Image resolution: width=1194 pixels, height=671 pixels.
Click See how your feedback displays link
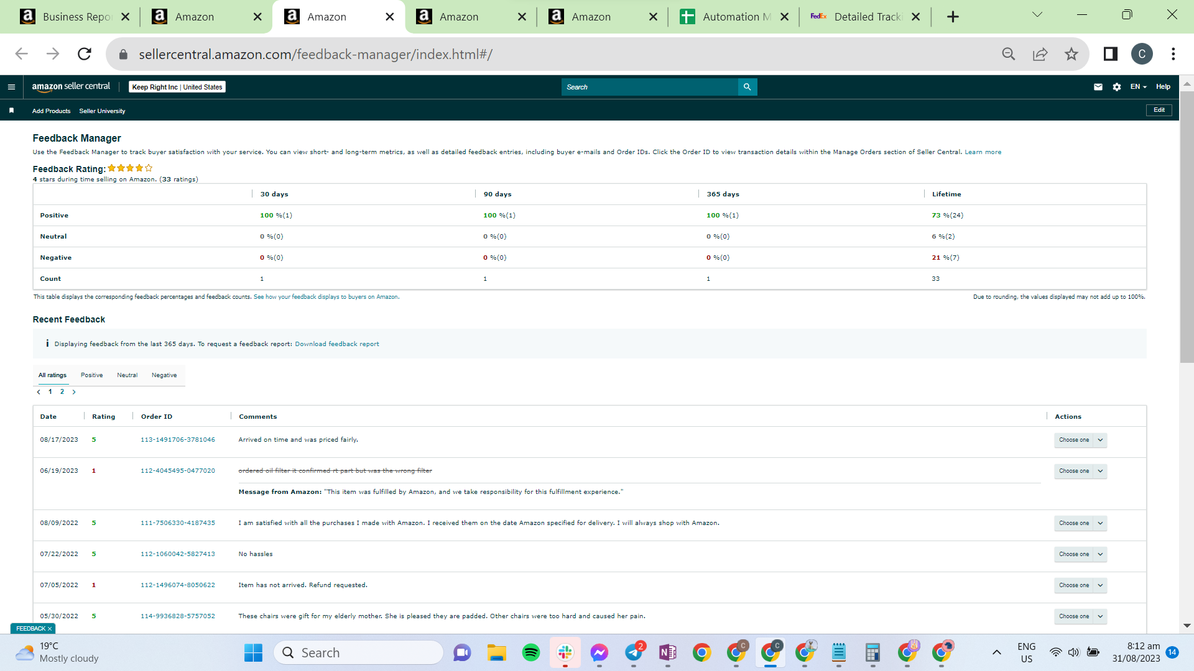[326, 297]
